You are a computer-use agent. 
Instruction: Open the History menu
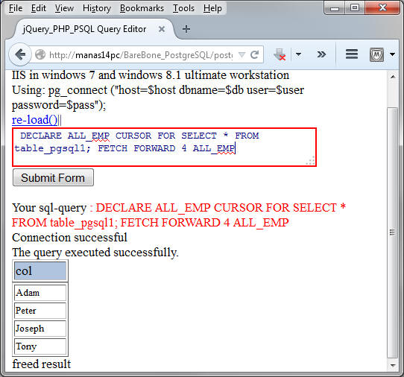pos(97,8)
